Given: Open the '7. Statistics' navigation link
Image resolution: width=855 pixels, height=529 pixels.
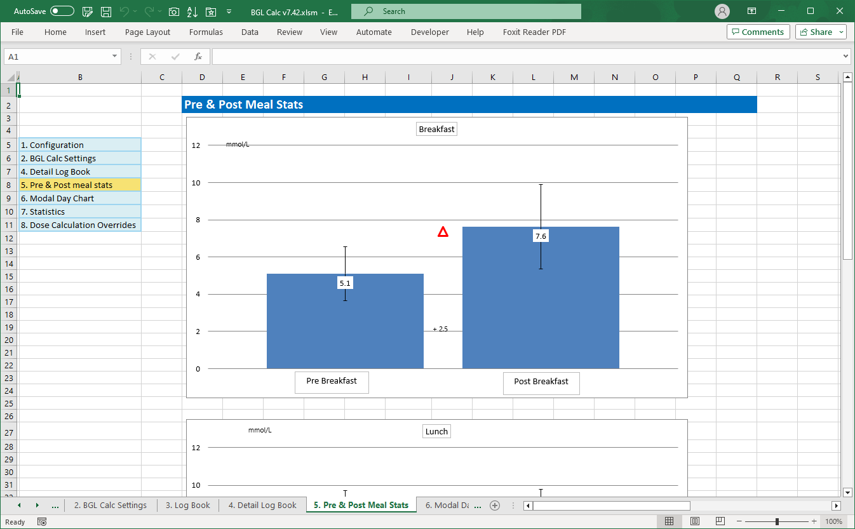Looking at the screenshot, I should click(x=80, y=211).
